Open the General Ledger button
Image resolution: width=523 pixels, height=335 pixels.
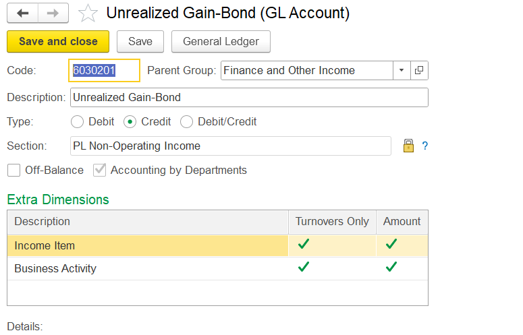221,42
